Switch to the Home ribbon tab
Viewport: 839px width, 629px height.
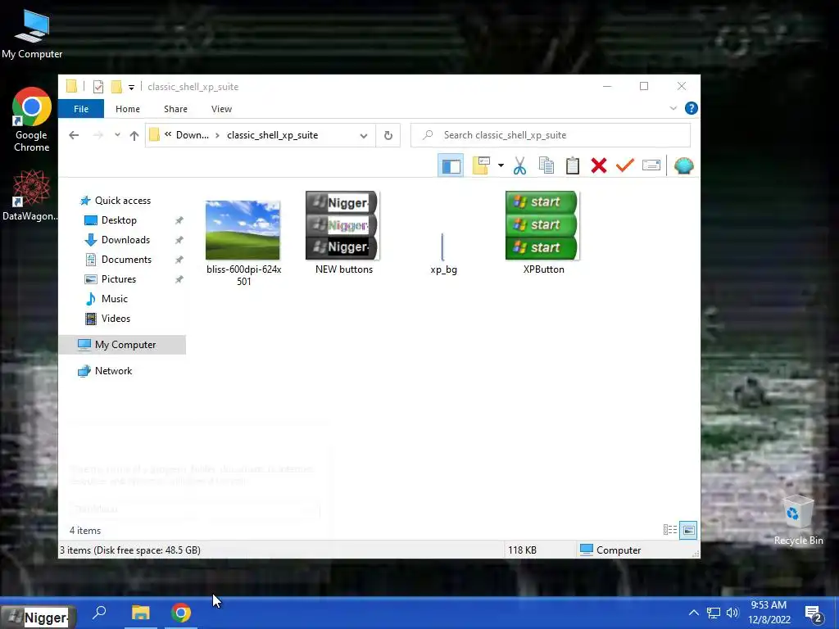tap(128, 109)
